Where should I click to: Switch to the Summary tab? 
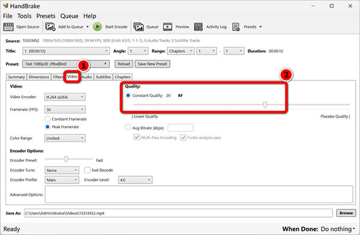pos(16,77)
